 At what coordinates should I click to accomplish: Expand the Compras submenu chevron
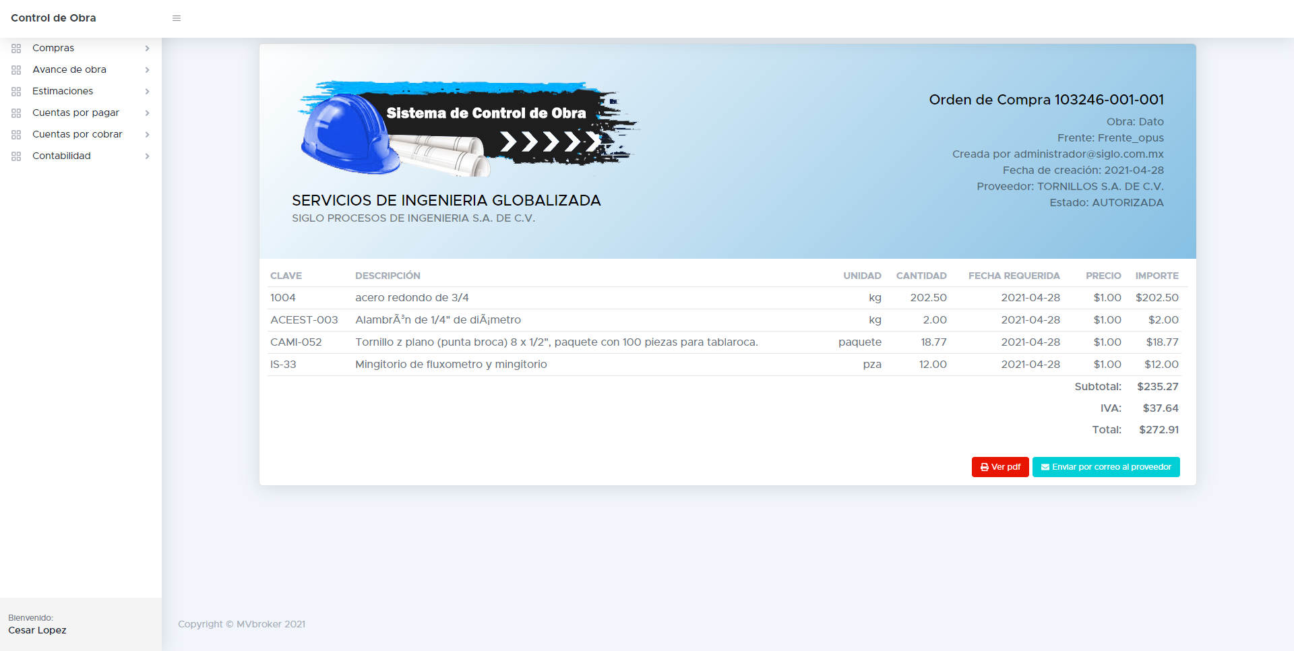click(147, 49)
